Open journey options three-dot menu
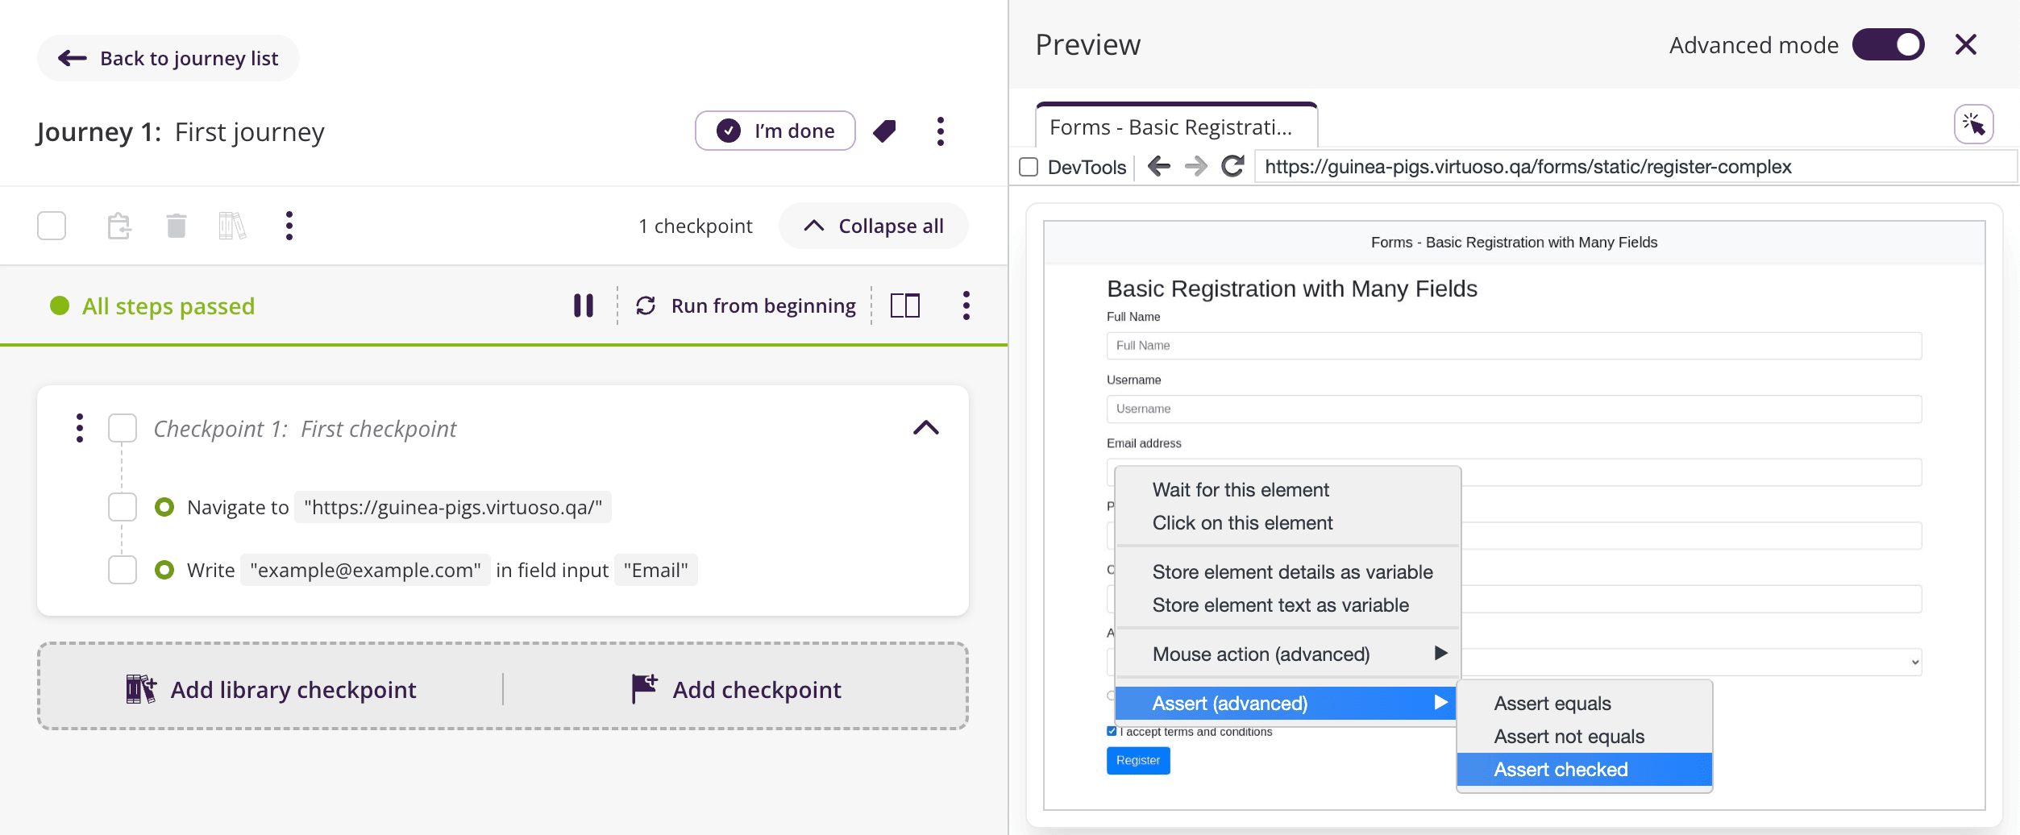 coord(940,131)
